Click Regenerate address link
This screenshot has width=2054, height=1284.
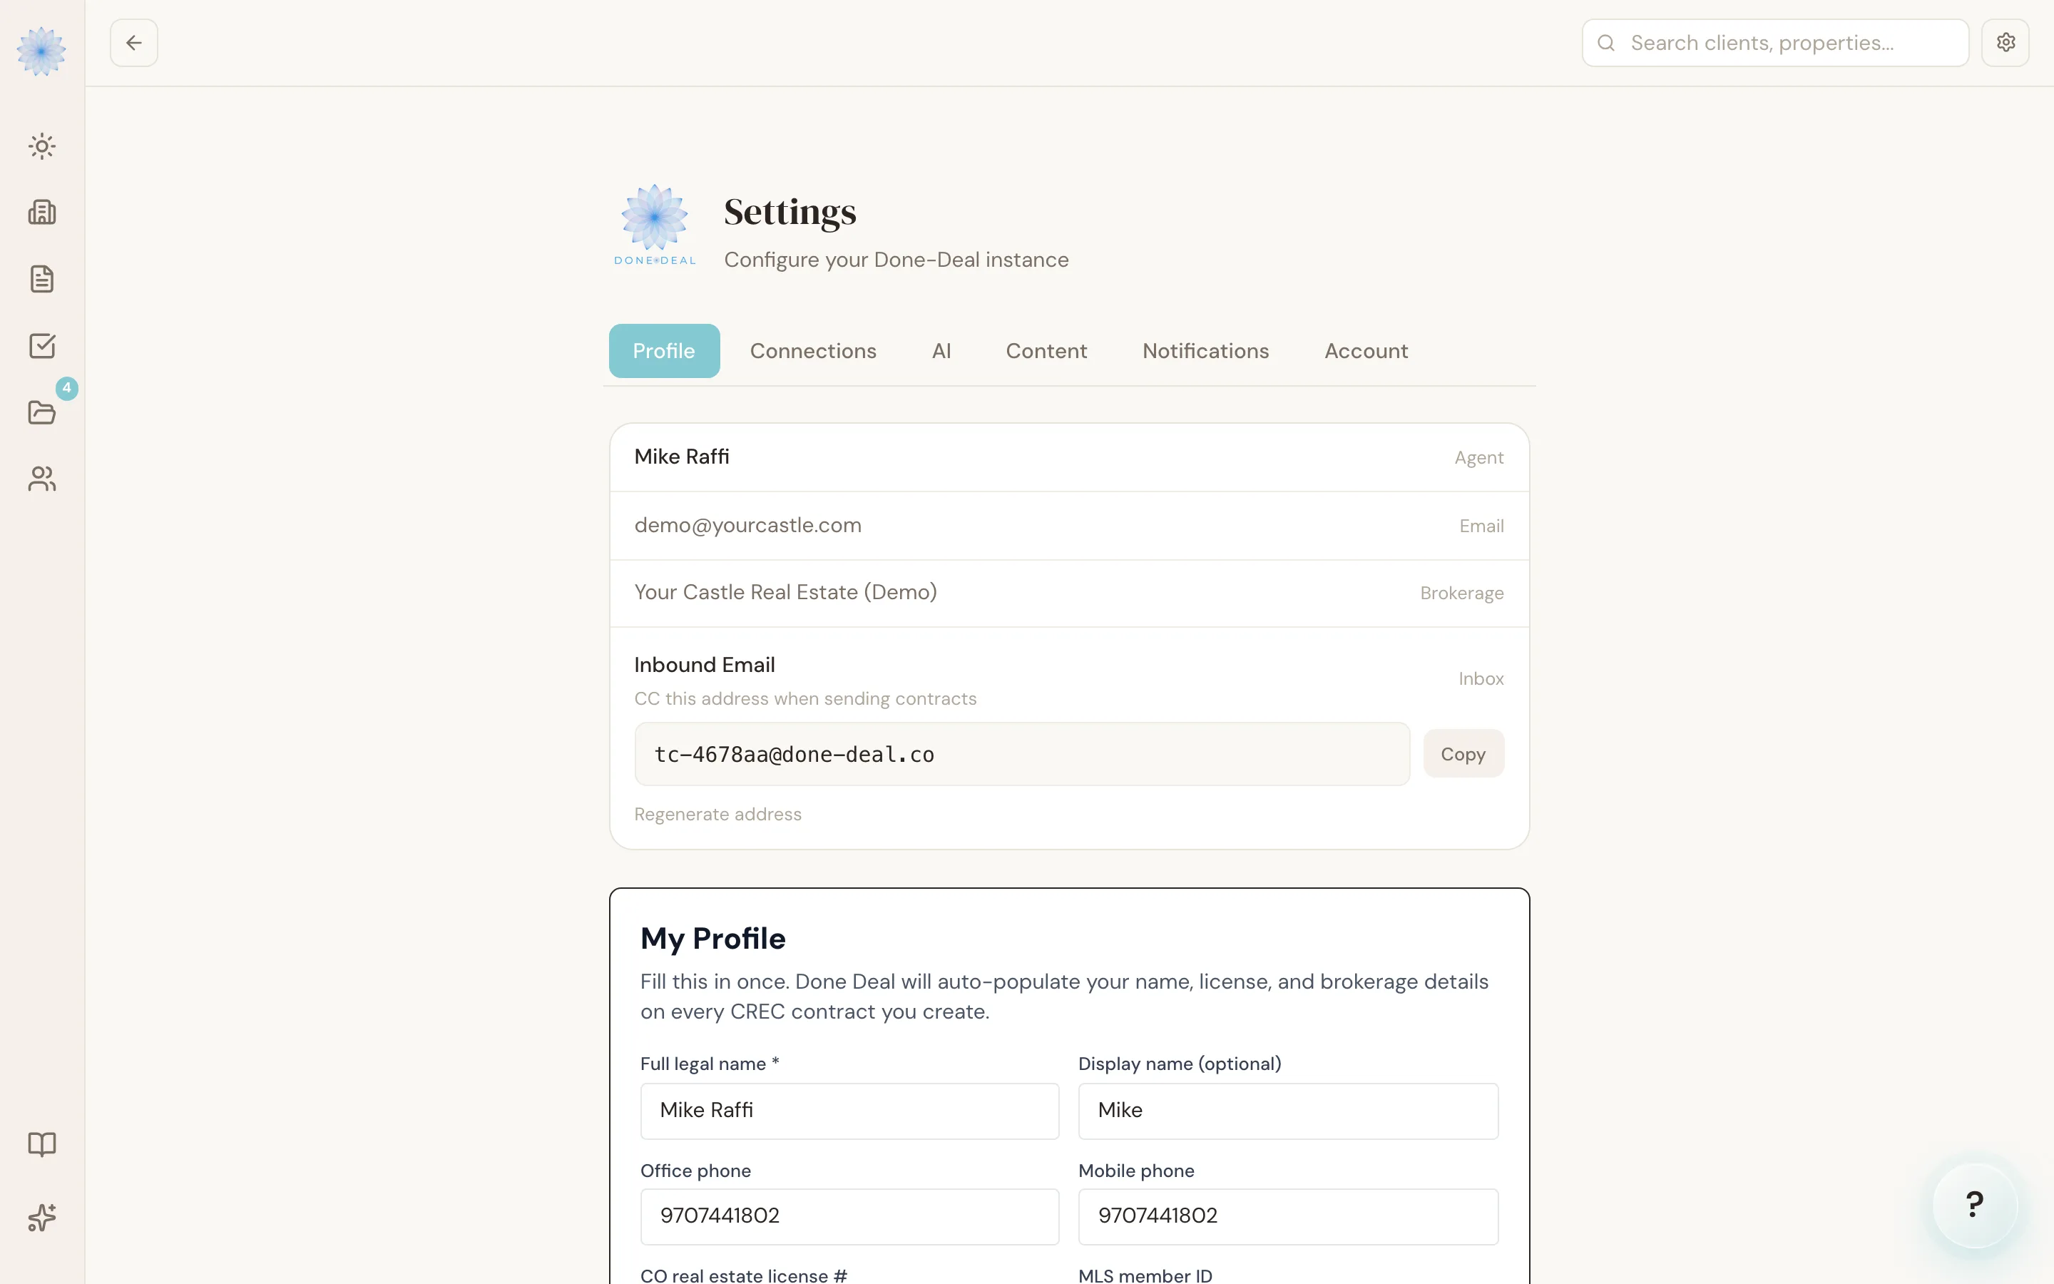click(718, 815)
